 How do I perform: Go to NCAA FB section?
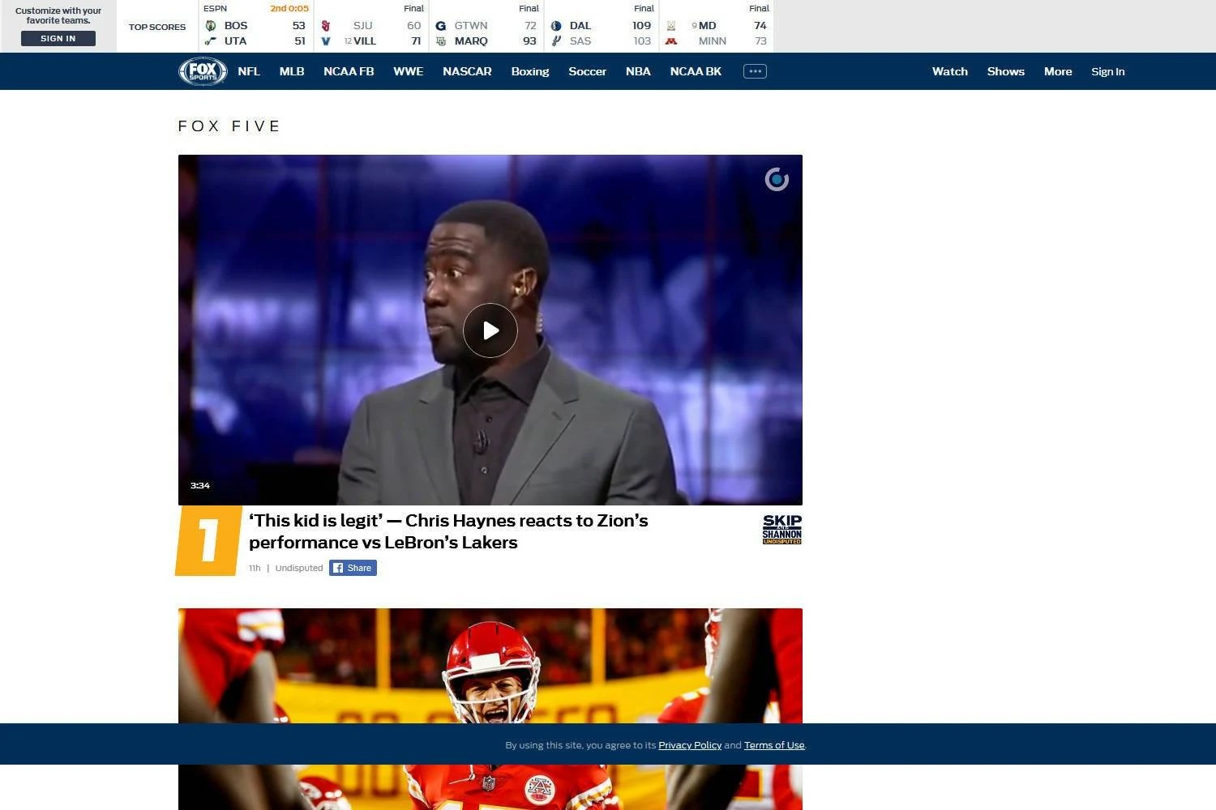tap(349, 71)
